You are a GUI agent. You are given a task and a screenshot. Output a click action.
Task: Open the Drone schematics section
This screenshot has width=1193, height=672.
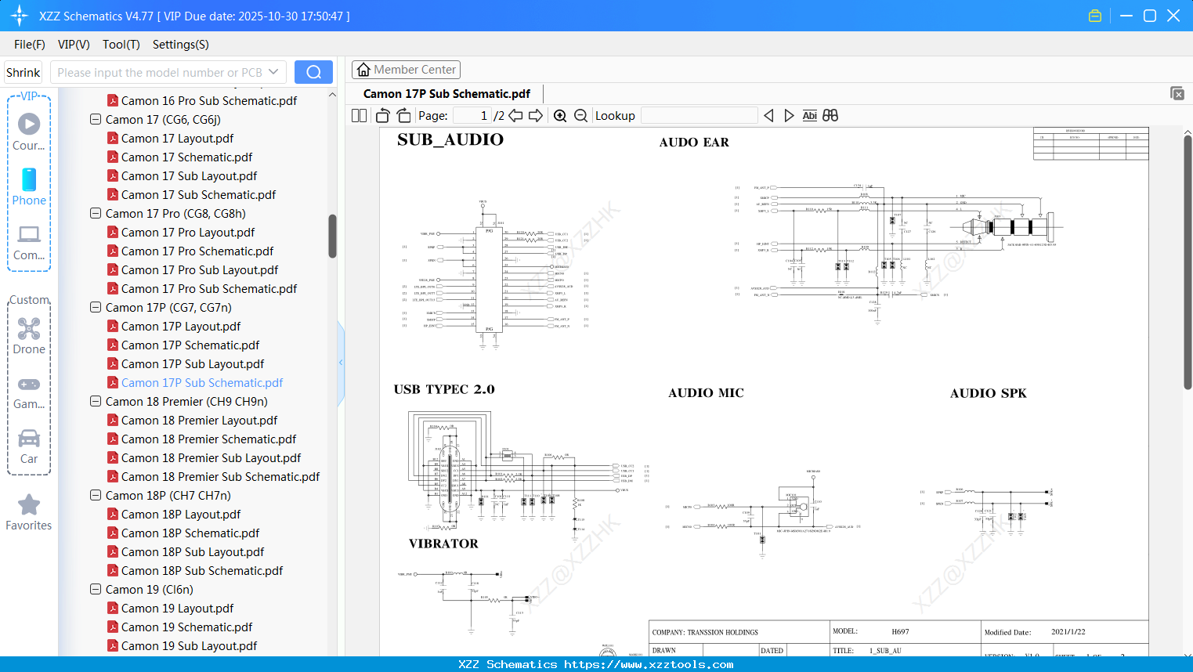(28, 337)
